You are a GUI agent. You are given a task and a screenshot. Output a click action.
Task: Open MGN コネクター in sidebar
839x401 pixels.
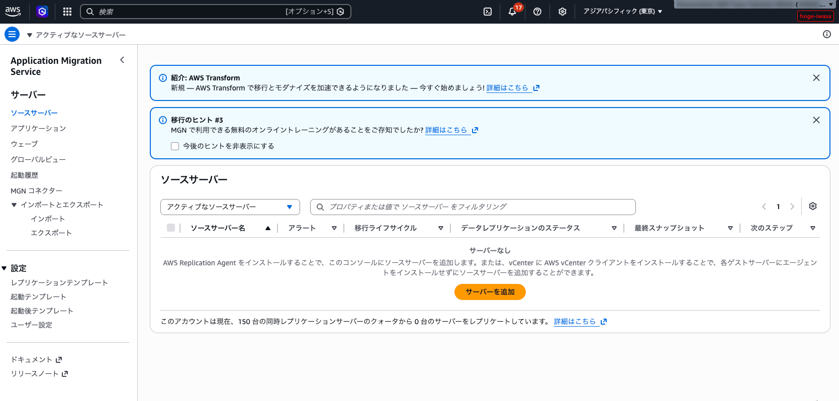(37, 191)
